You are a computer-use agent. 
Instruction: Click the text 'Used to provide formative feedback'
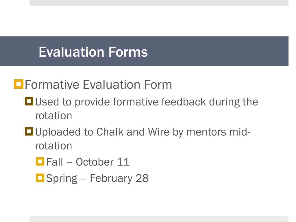pyautogui.click(x=120, y=102)
